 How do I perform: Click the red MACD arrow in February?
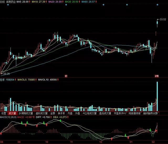point(156,131)
